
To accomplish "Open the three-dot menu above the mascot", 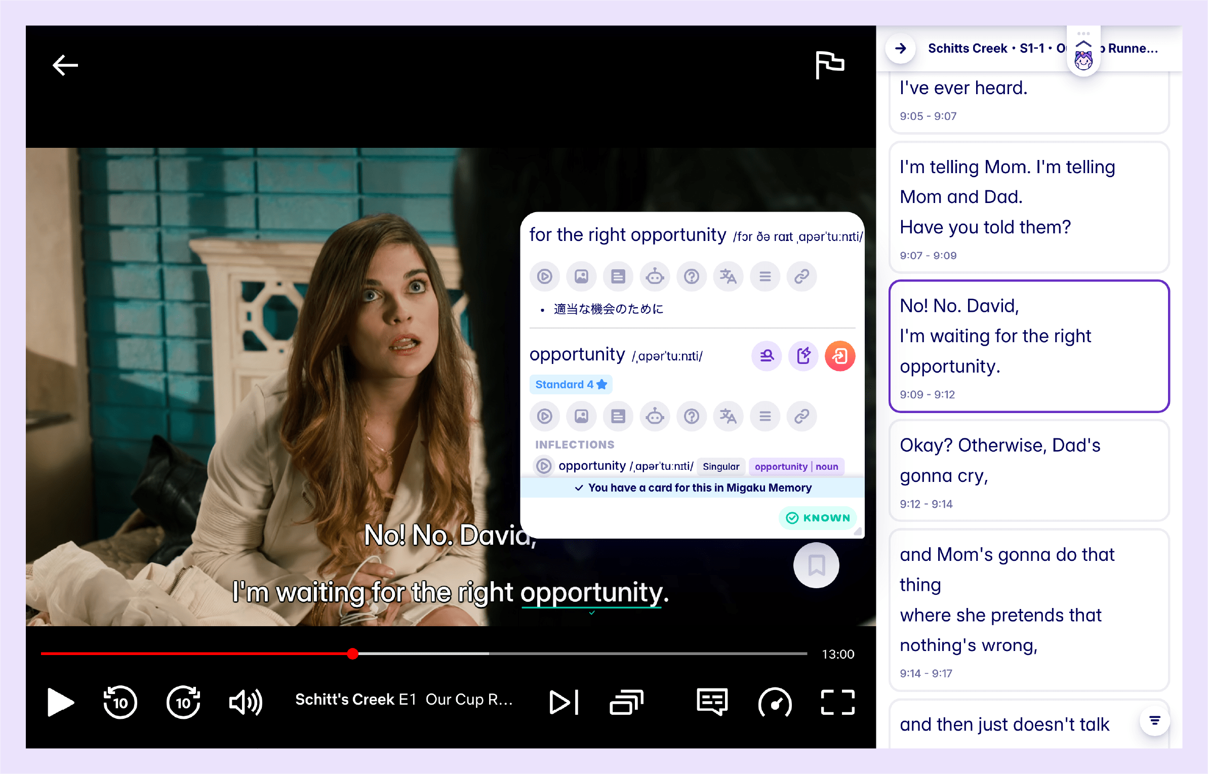I will (x=1084, y=33).
